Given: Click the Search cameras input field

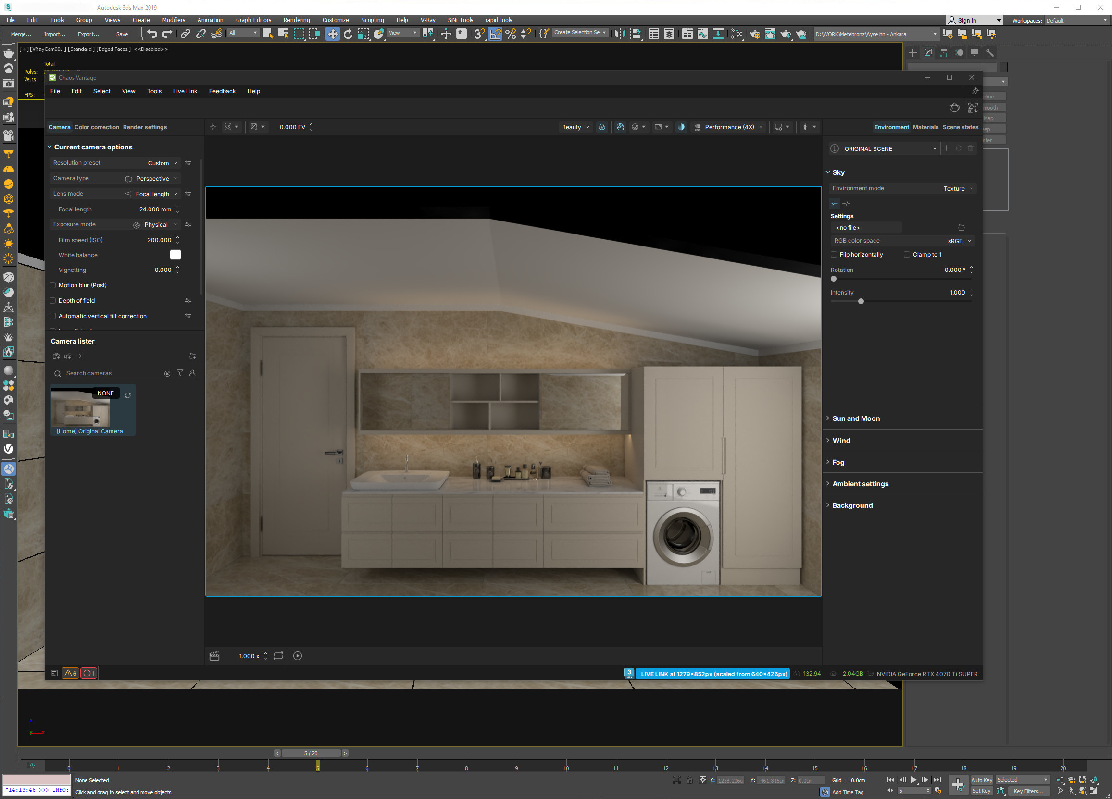Looking at the screenshot, I should pyautogui.click(x=113, y=373).
